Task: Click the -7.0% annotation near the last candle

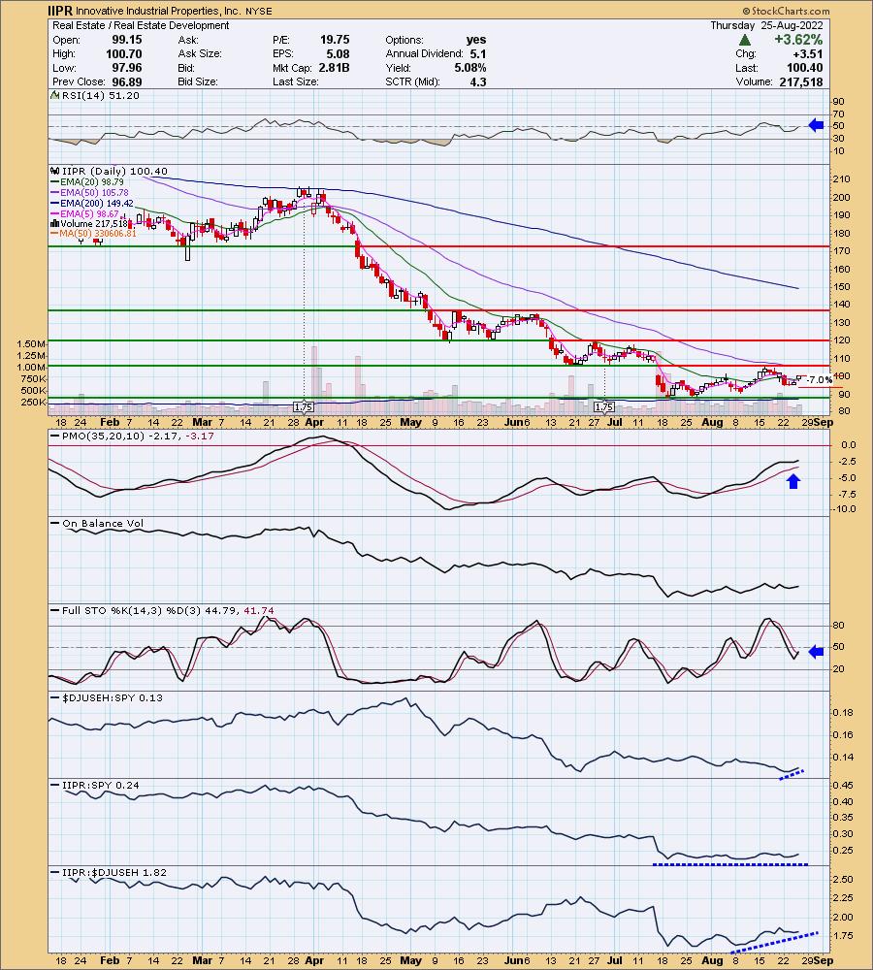Action: point(820,380)
